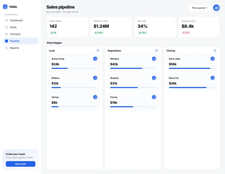
Task: Click the Acme Corp progress bar
Action: pyautogui.click(x=74, y=68)
